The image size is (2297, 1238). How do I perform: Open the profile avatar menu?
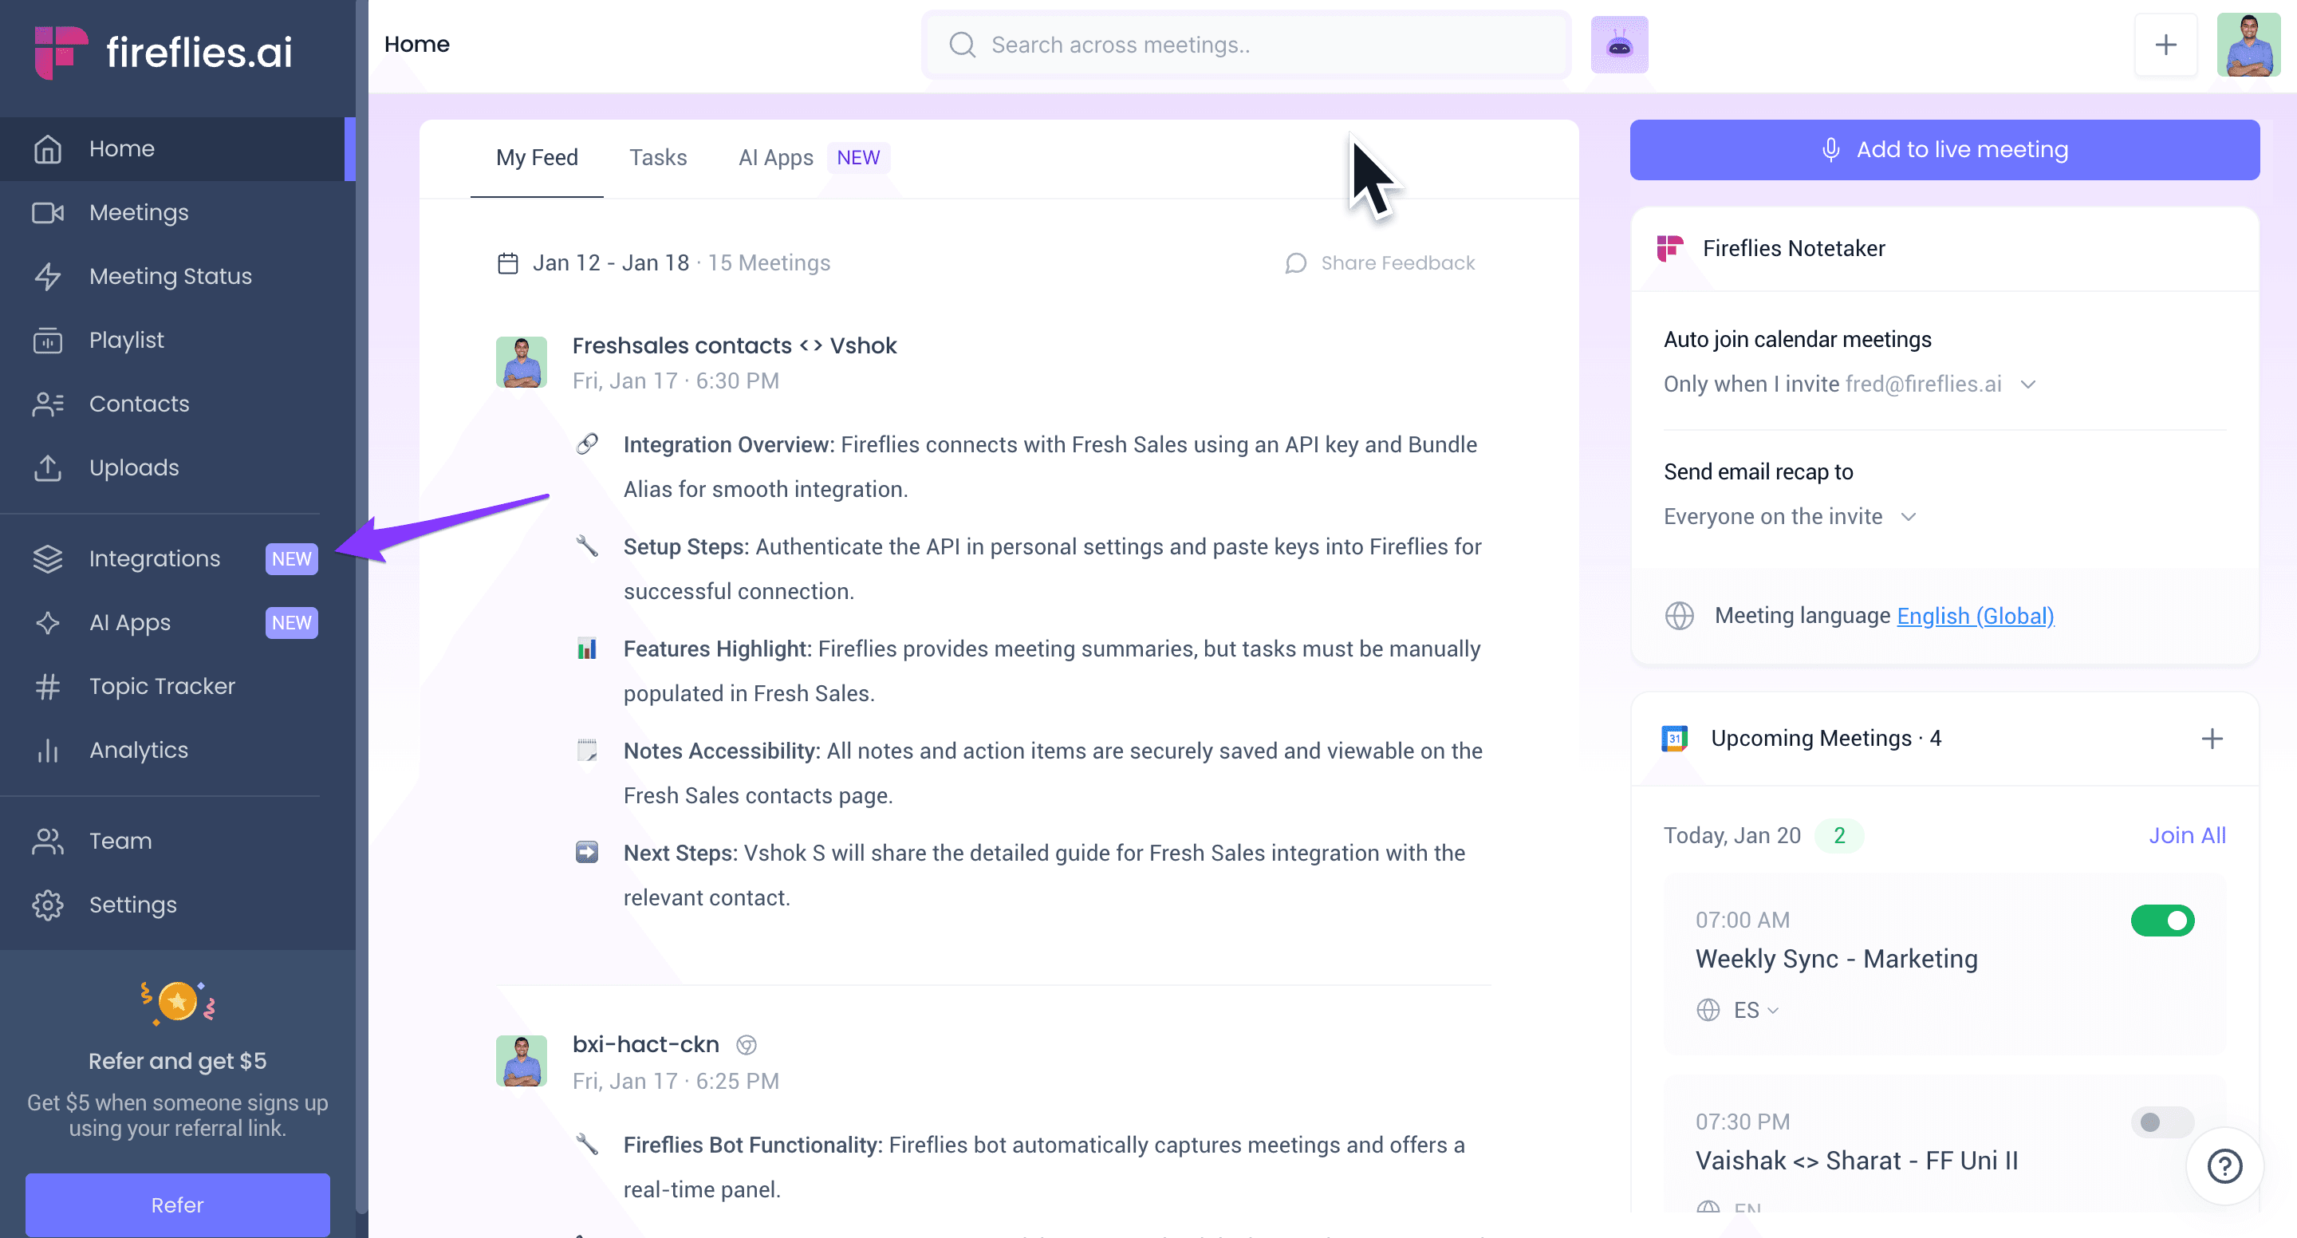(x=2248, y=45)
